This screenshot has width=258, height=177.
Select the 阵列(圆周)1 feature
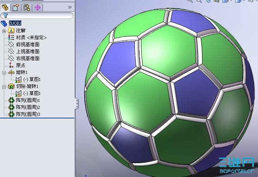[28, 100]
